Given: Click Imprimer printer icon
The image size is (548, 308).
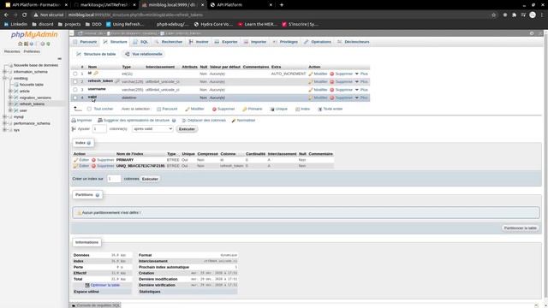Looking at the screenshot, I should [74, 120].
